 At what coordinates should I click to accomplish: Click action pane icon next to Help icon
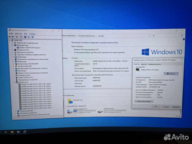tap(29, 37)
